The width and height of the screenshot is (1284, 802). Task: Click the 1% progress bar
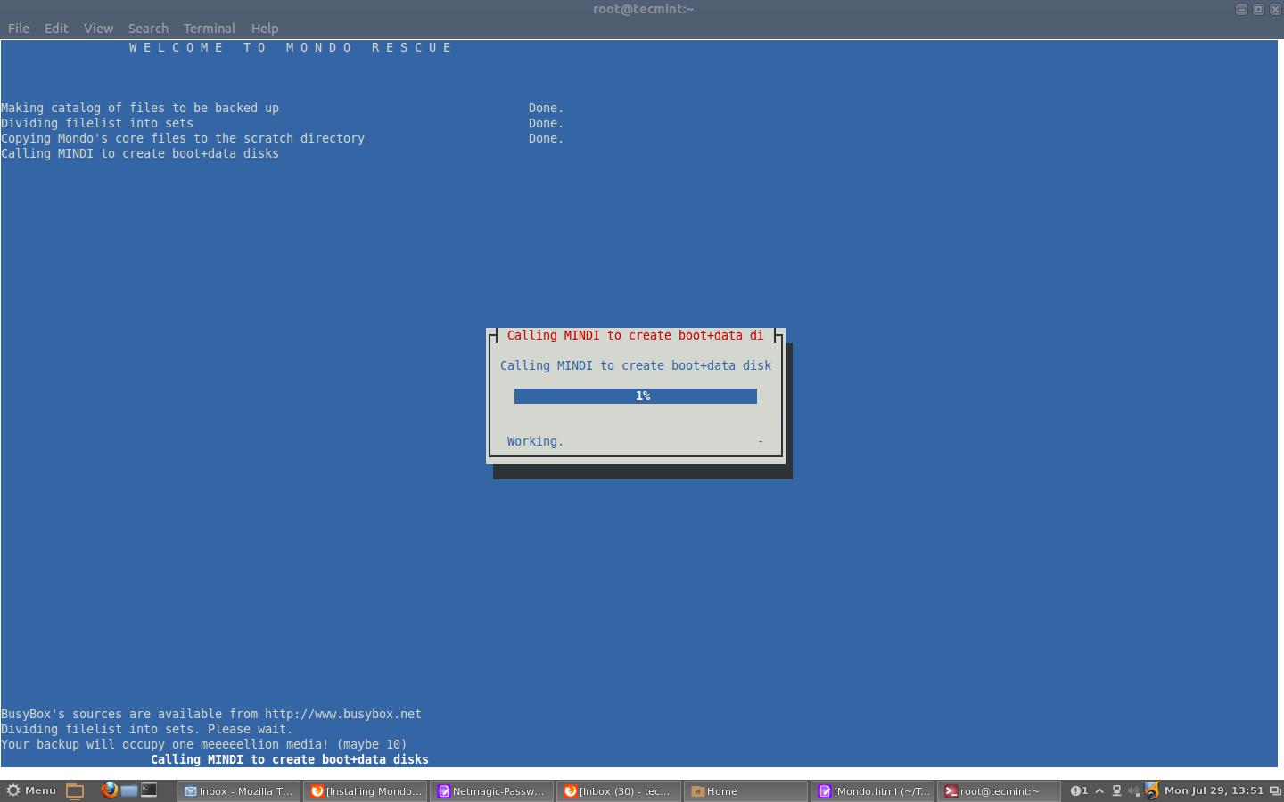635,396
